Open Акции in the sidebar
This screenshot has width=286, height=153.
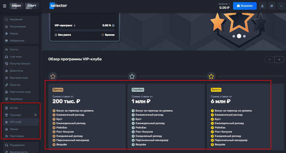(x=14, y=108)
